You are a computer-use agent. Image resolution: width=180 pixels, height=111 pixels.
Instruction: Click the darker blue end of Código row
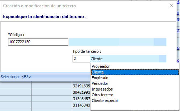click(160, 42)
